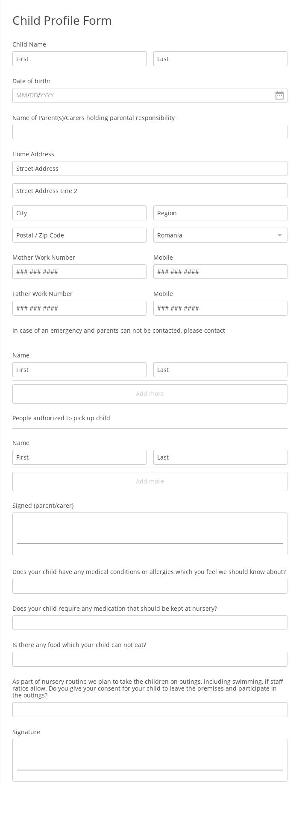
Task: Expand the Romania country dropdown
Action: coord(220,235)
